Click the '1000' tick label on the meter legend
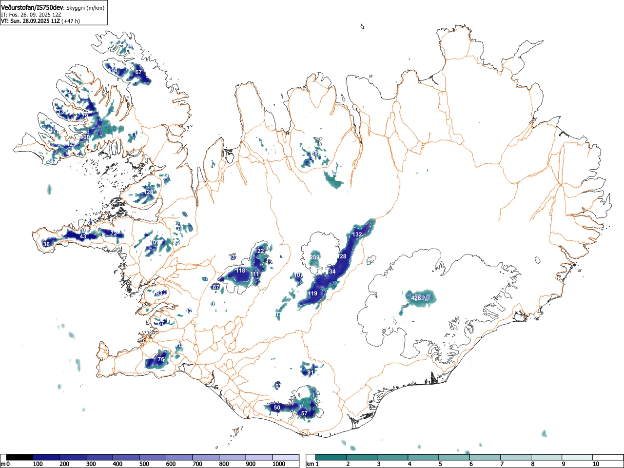The height and width of the screenshot is (468, 624). click(279, 464)
